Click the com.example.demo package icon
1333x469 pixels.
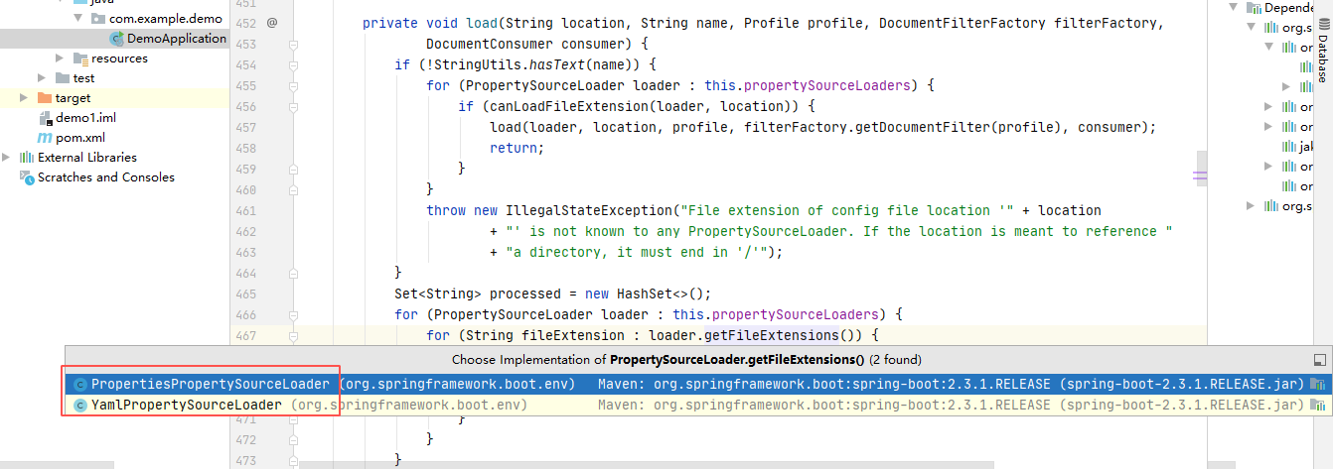[98, 19]
